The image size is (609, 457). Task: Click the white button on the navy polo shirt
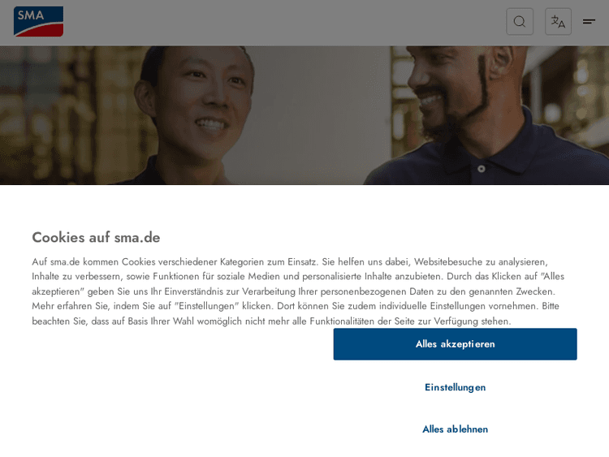[482, 169]
